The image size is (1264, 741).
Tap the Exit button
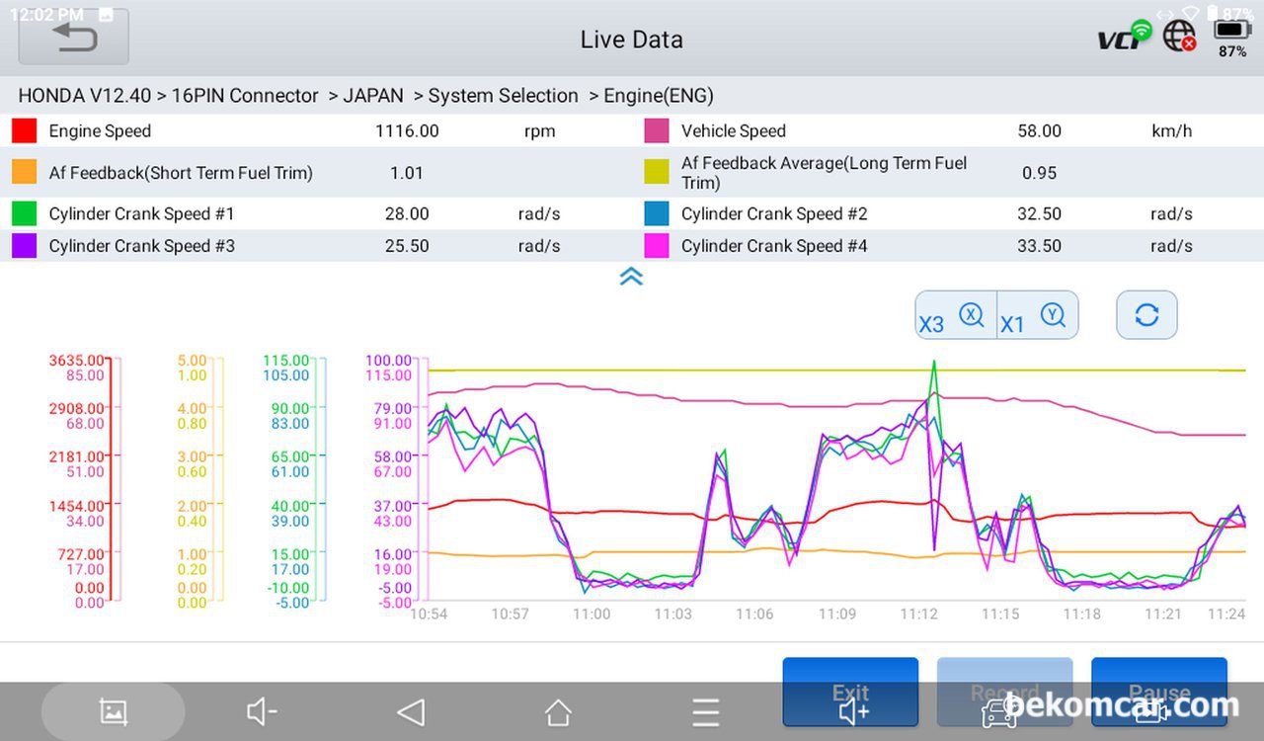tap(850, 693)
